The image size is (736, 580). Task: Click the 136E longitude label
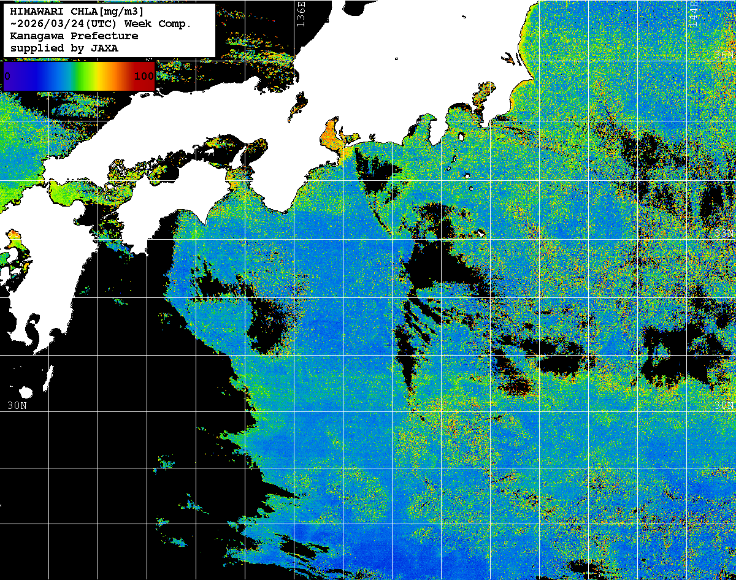[x=301, y=12]
